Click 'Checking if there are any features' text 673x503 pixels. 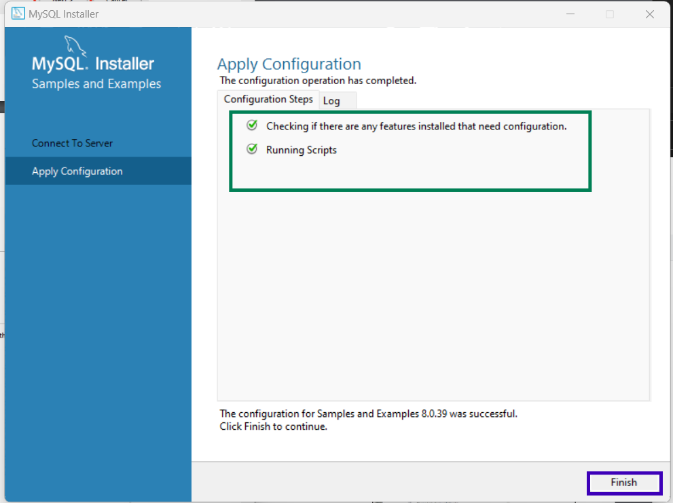(x=416, y=126)
